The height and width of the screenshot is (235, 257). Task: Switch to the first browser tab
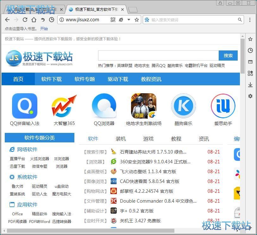(x=34, y=10)
